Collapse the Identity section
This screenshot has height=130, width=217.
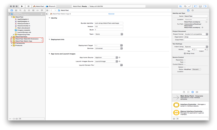click(49, 18)
